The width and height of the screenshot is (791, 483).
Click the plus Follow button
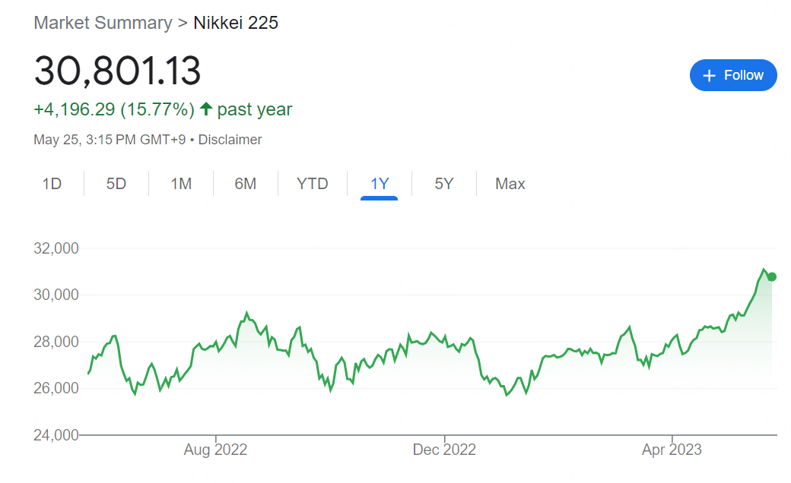tap(733, 75)
